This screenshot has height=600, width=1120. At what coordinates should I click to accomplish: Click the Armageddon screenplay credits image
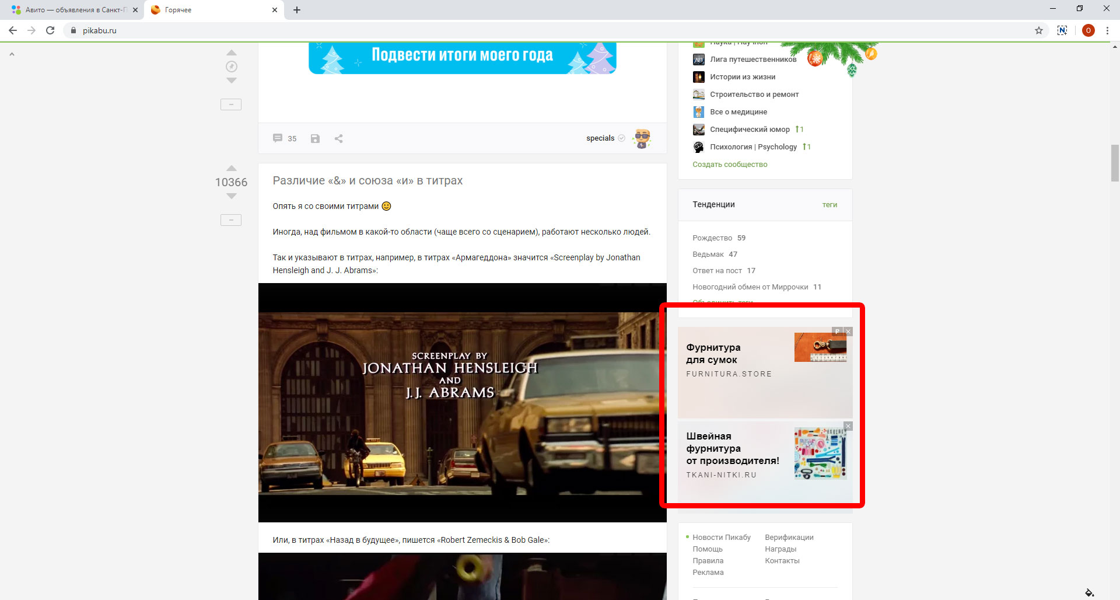(463, 403)
